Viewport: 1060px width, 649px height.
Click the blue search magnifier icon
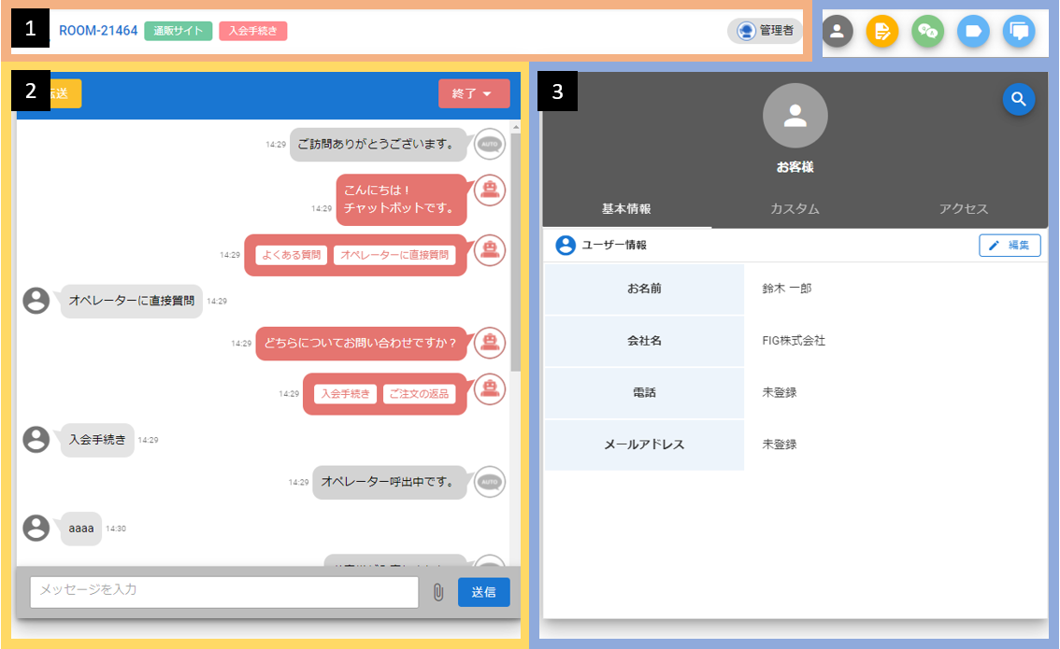tap(1019, 100)
